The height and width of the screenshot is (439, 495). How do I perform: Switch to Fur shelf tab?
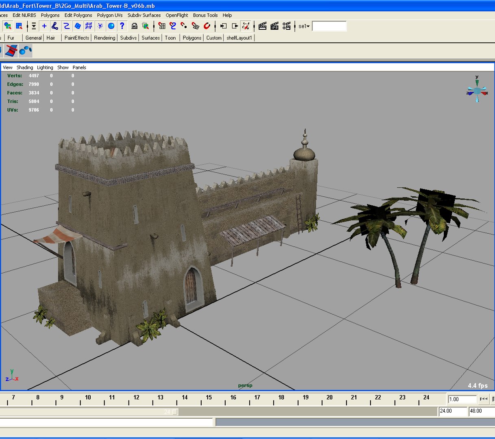coord(11,38)
